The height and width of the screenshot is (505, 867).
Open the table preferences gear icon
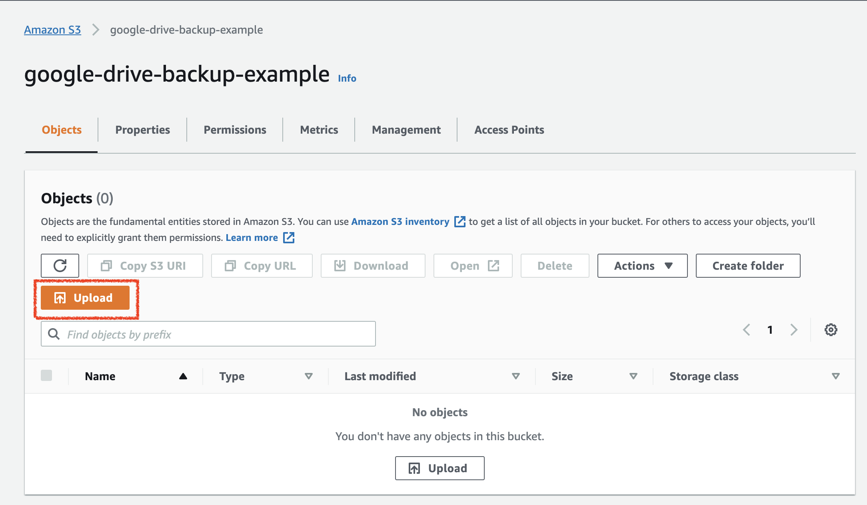831,330
